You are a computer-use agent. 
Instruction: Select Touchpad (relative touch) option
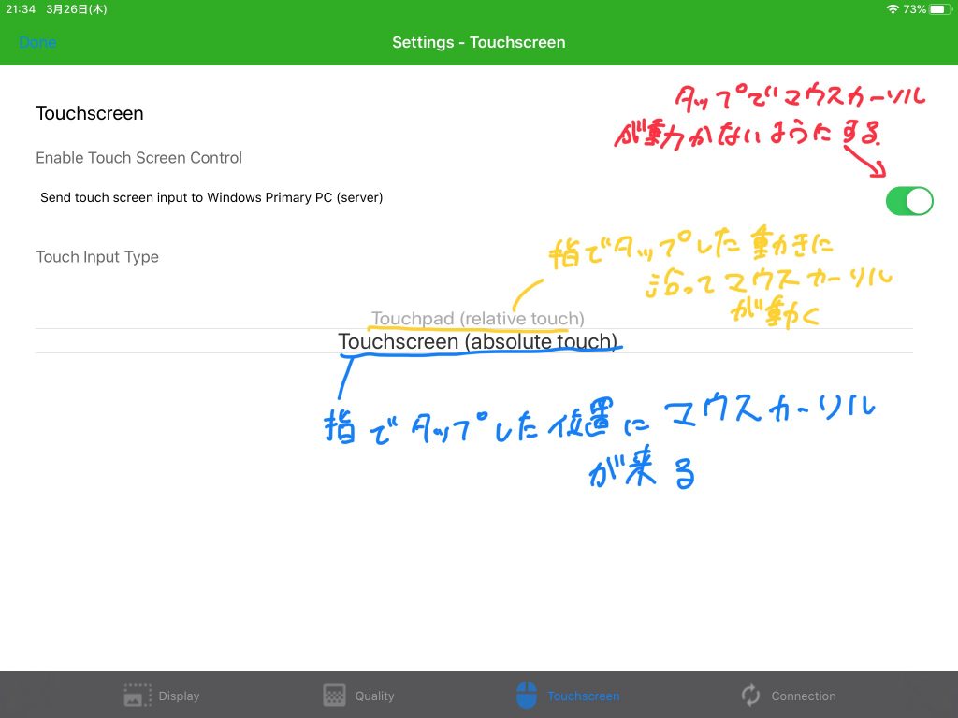click(478, 318)
